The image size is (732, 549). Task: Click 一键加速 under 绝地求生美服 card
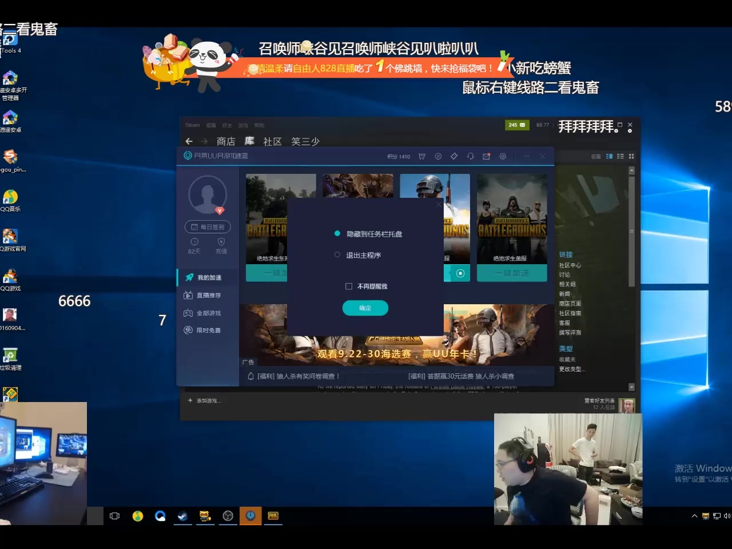(512, 273)
